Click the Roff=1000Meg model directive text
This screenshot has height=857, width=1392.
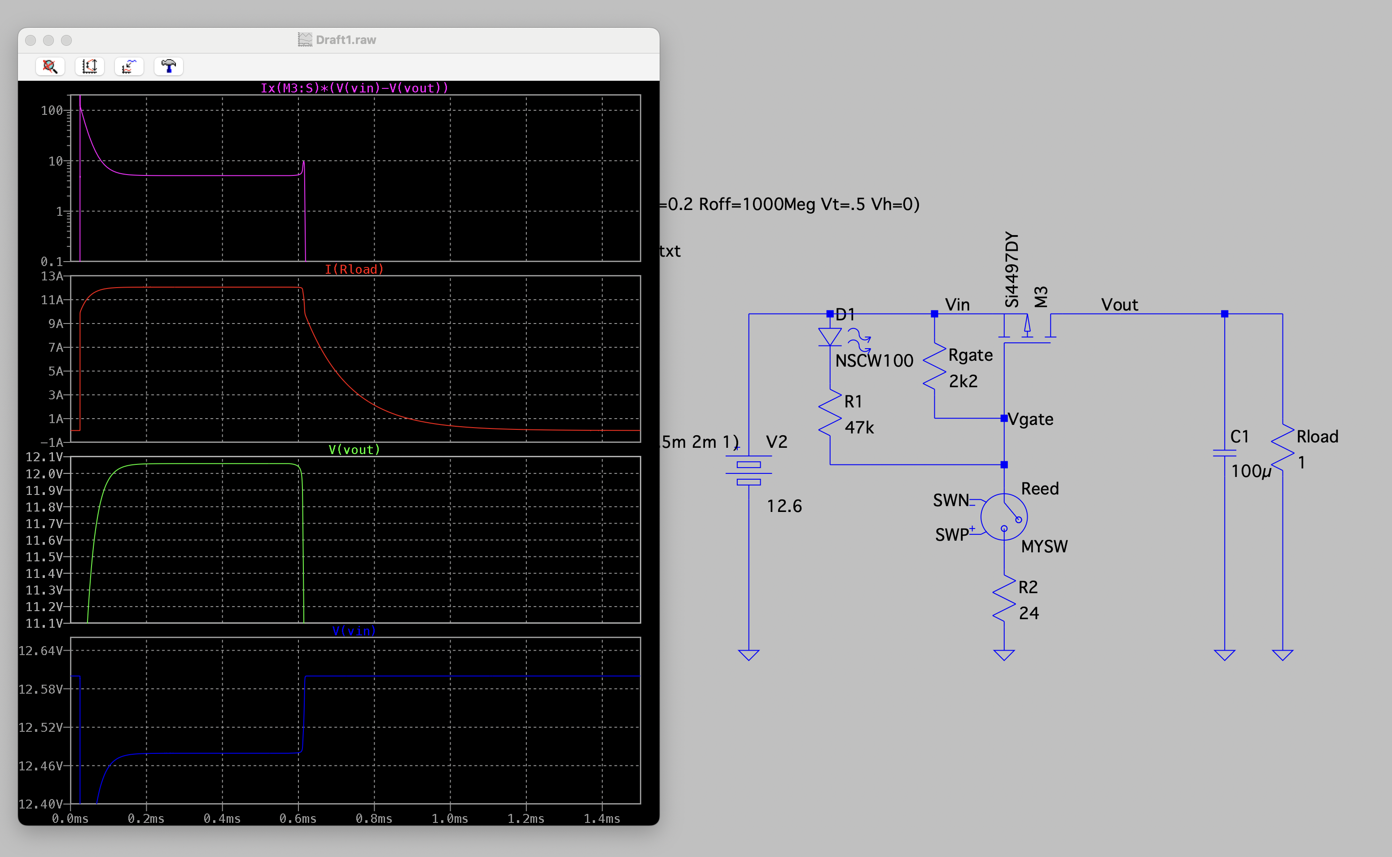(757, 204)
